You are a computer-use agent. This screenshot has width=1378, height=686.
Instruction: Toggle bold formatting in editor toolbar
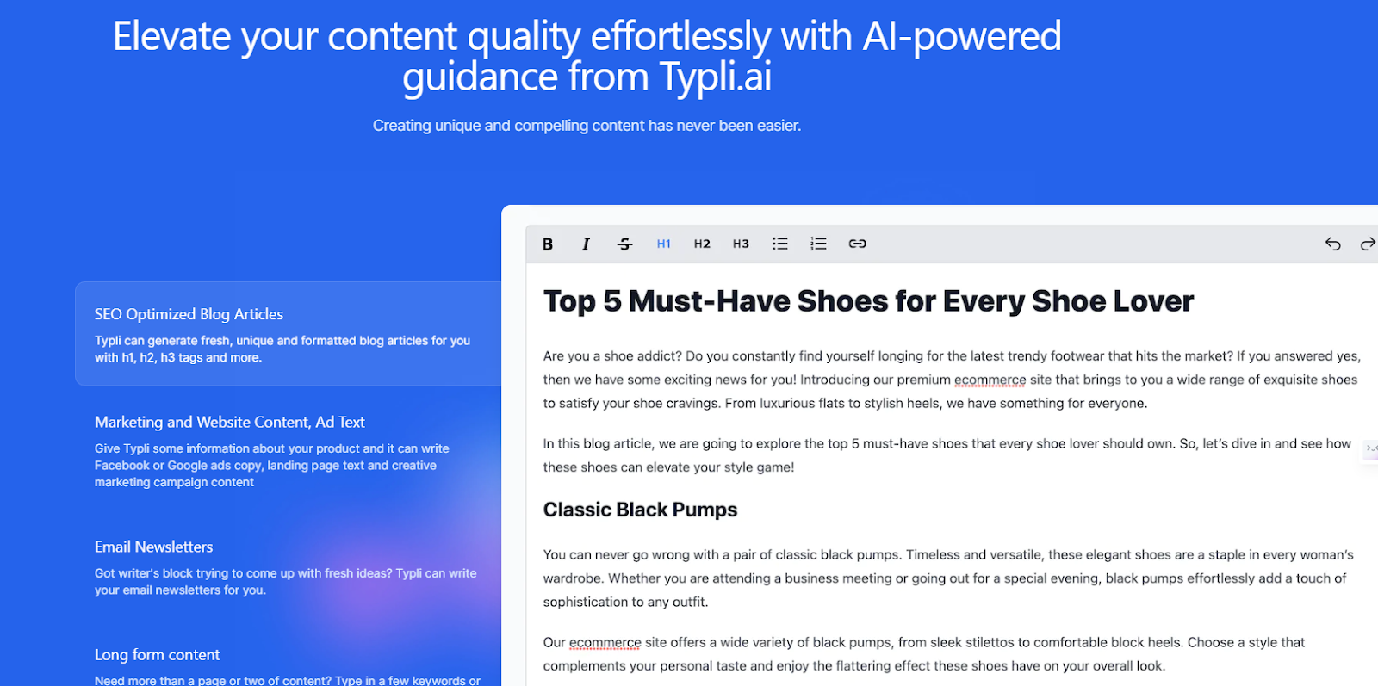(548, 244)
